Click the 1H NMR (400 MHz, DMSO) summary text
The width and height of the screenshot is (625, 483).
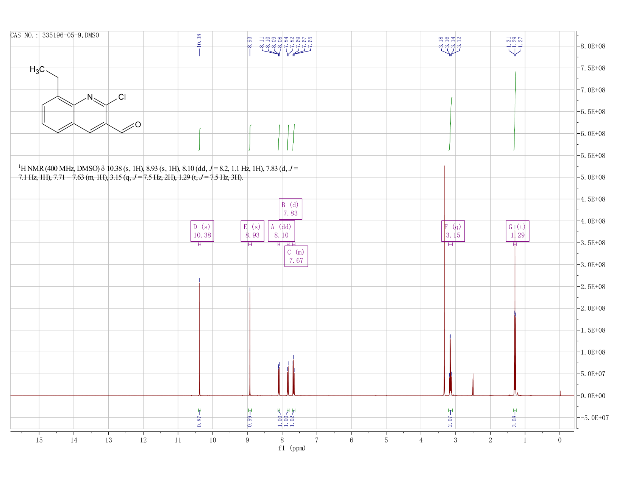pos(158,173)
